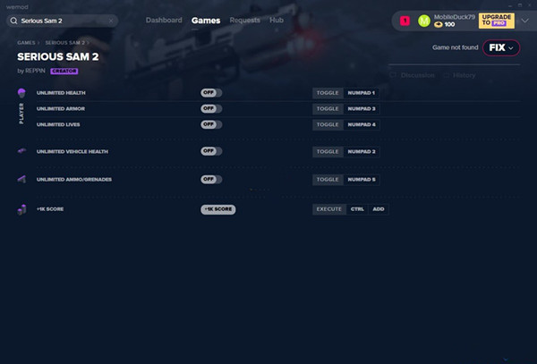Click the Unlimited Vehicle Health label

coord(72,151)
